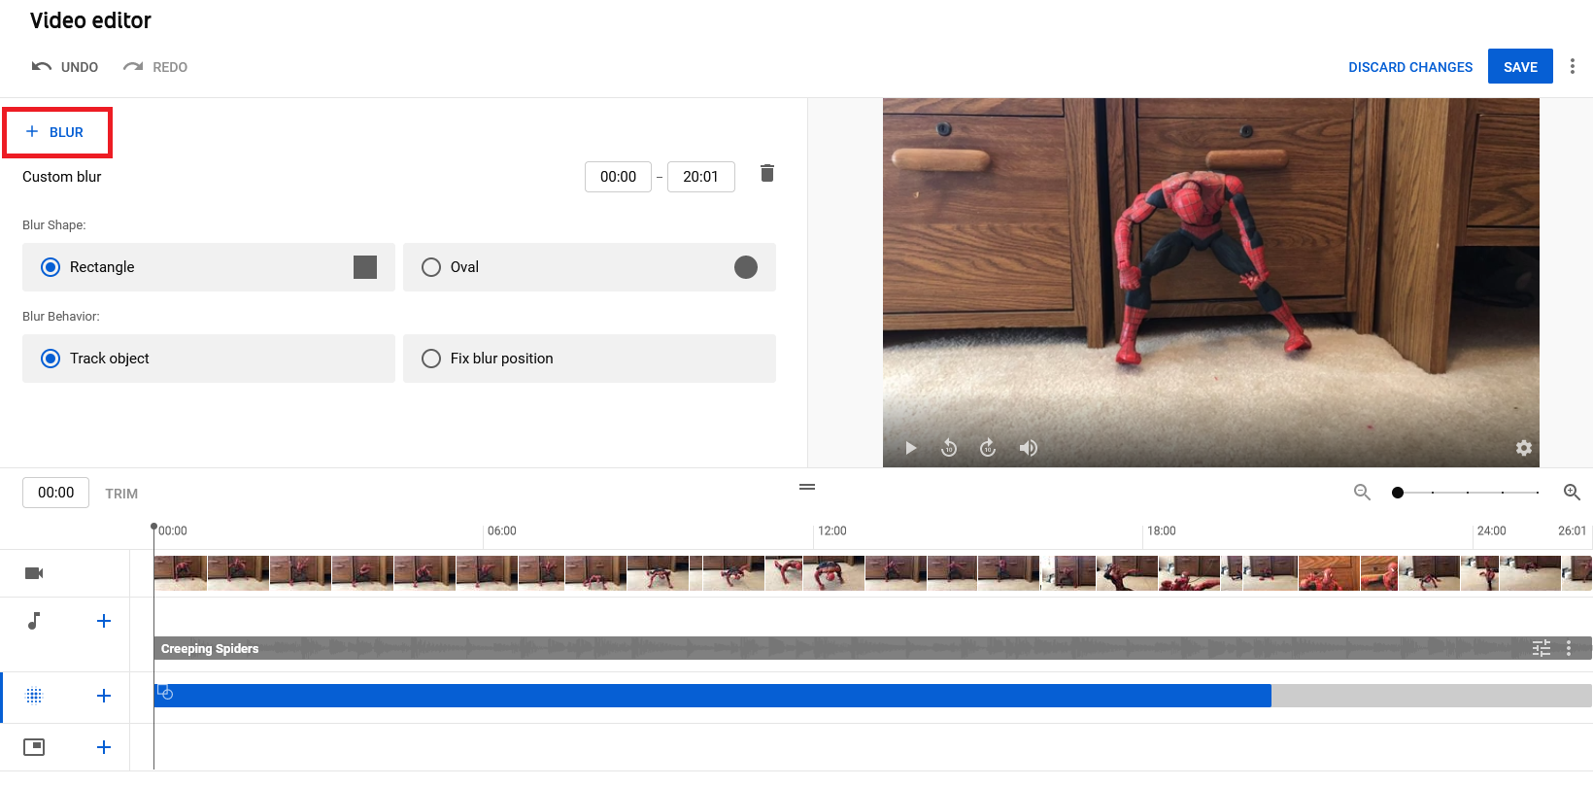Click the audio track music note icon
Viewport: 1593px width, 787px height.
pos(34,621)
